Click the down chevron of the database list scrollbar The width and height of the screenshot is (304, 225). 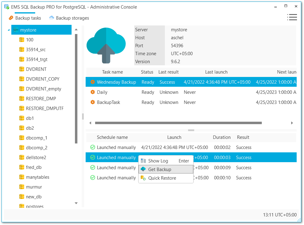click(x=76, y=203)
